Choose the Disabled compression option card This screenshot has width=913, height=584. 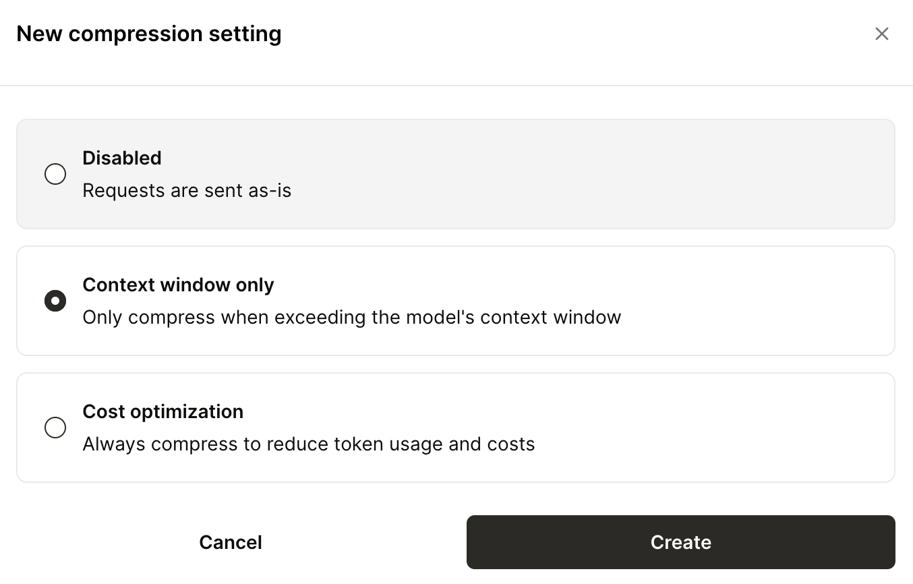point(456,174)
